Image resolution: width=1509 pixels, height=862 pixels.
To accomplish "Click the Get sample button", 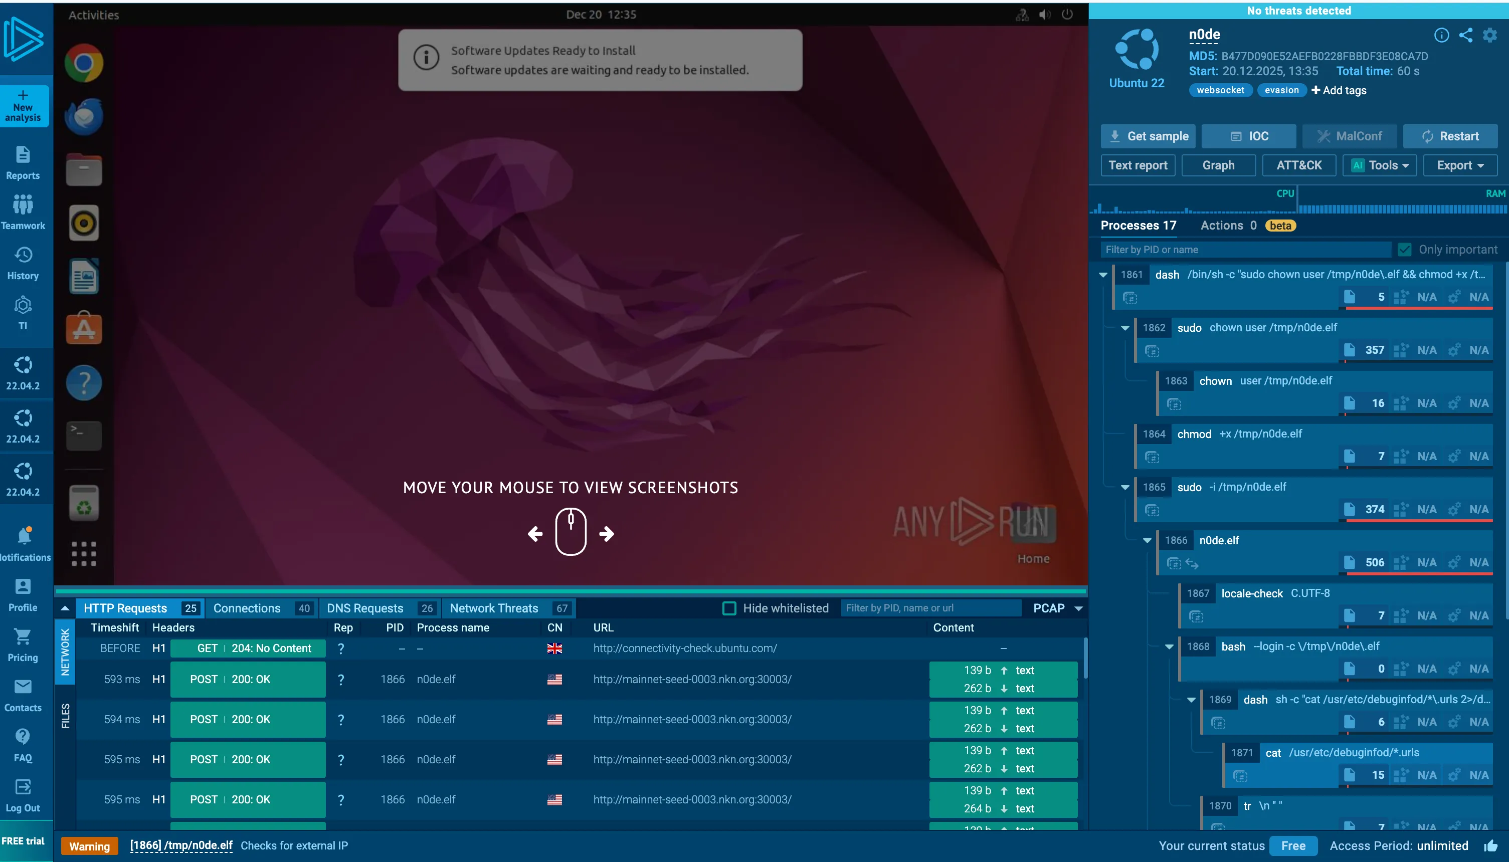I will pos(1148,136).
